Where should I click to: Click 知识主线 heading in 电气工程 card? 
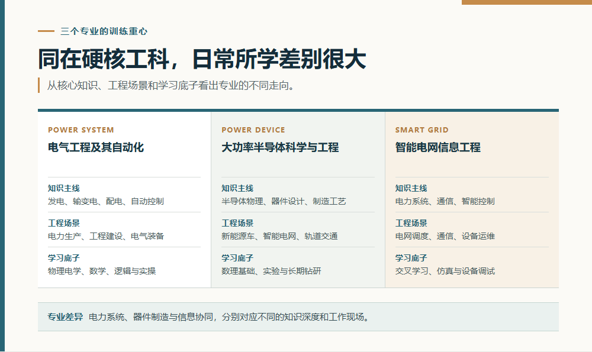[64, 188]
